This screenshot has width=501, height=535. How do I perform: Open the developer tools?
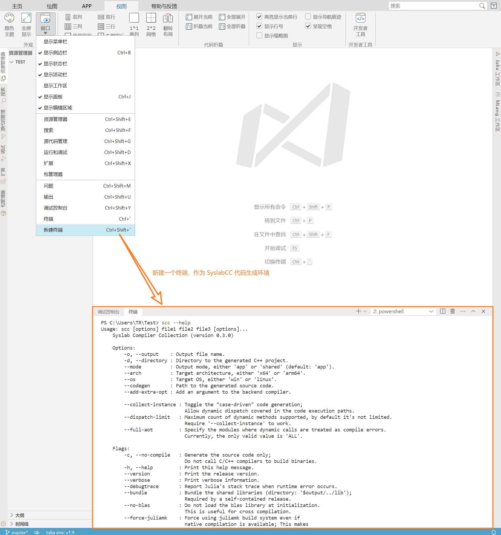point(360,24)
